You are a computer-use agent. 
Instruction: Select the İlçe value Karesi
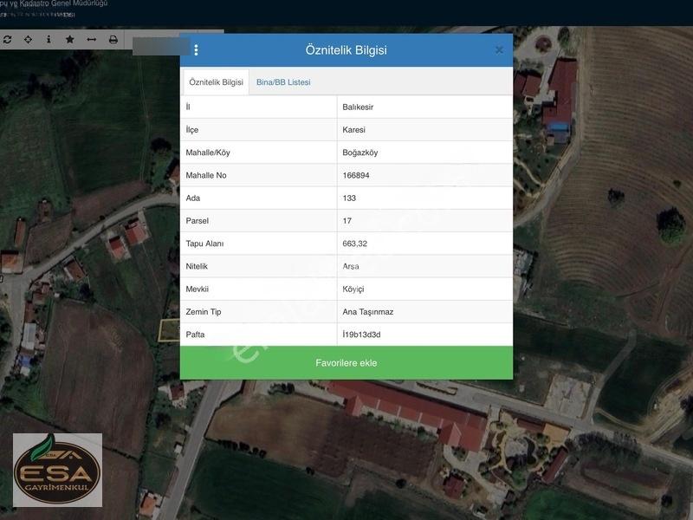[354, 130]
